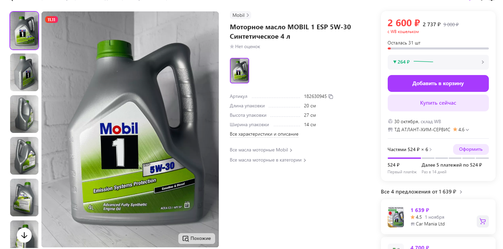Screen dimensions: 503x249
Task: Add Car Mania Ltd offer to cart
Action: [x=482, y=221]
